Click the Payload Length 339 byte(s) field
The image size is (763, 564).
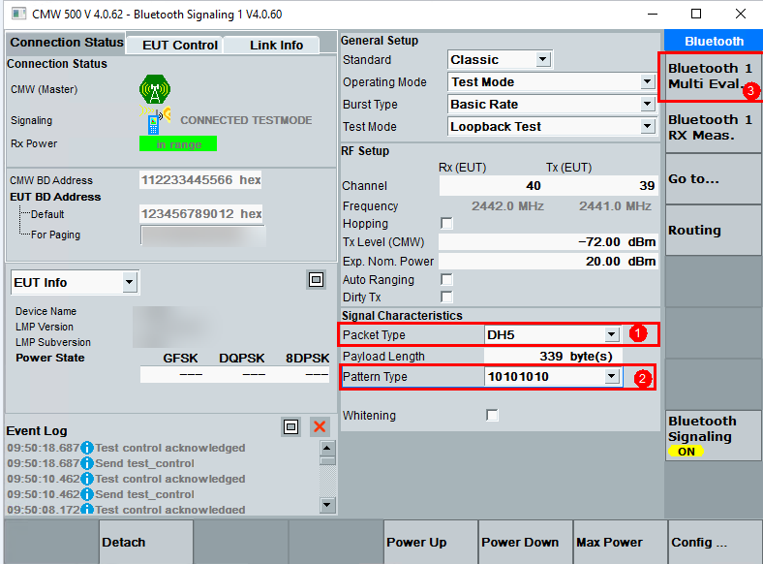(553, 356)
